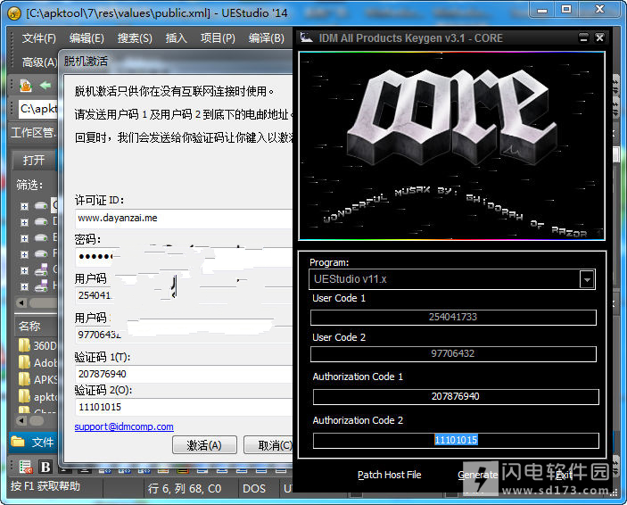Expand the H network drive tree node
The image size is (627, 505).
(24, 286)
